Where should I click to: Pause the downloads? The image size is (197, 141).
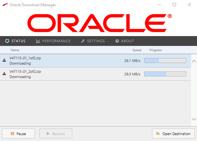pos(18,133)
